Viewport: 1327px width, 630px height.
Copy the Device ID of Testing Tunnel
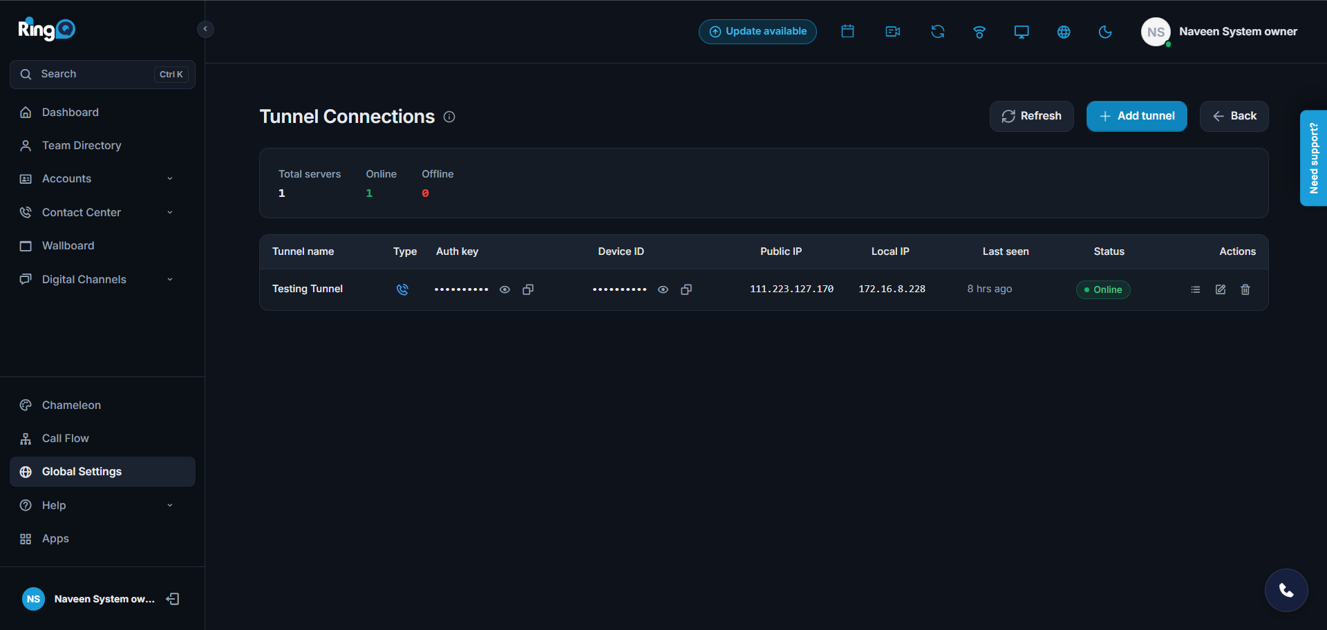[686, 289]
